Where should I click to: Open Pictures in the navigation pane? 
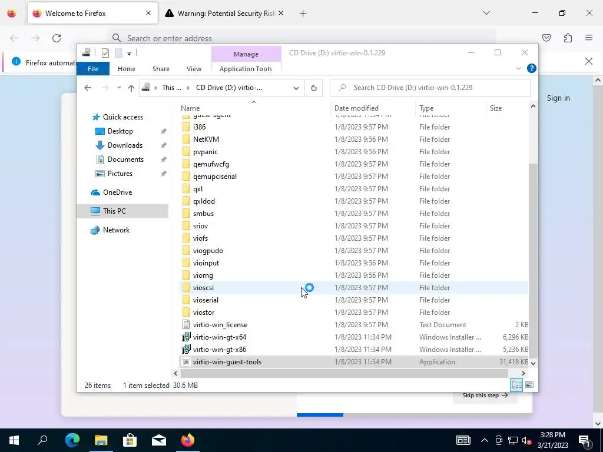120,174
